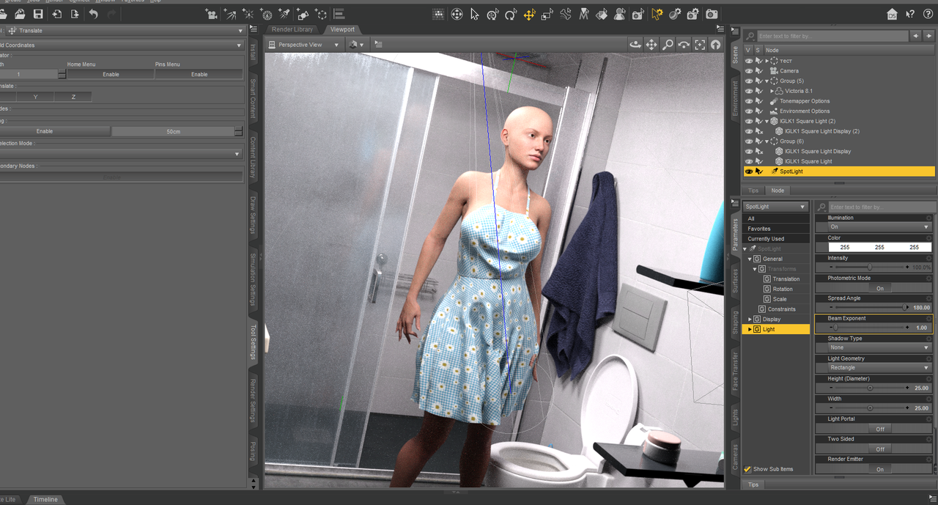This screenshot has height=505, width=938.
Task: Click the light Color value swatch
Action: click(x=879, y=248)
